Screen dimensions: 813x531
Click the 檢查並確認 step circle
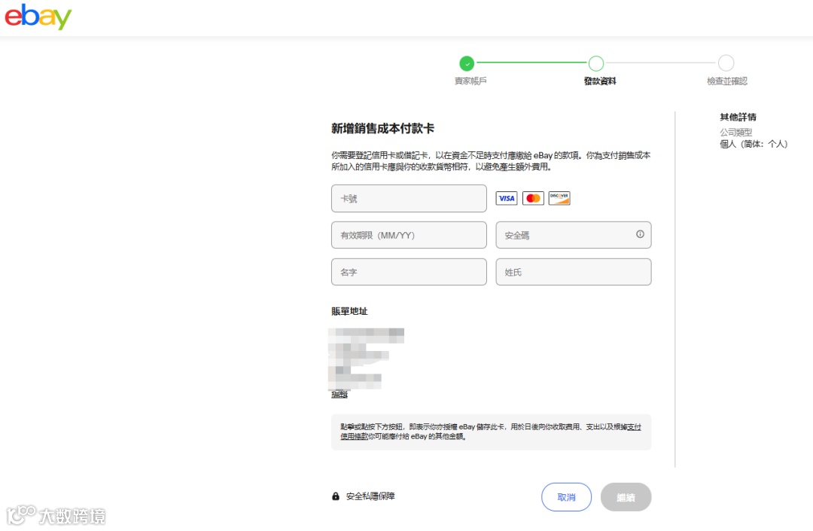coord(726,63)
